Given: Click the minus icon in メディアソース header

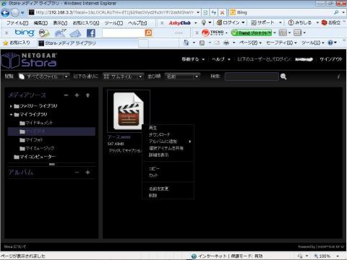Looking at the screenshot, I should click(x=66, y=95).
